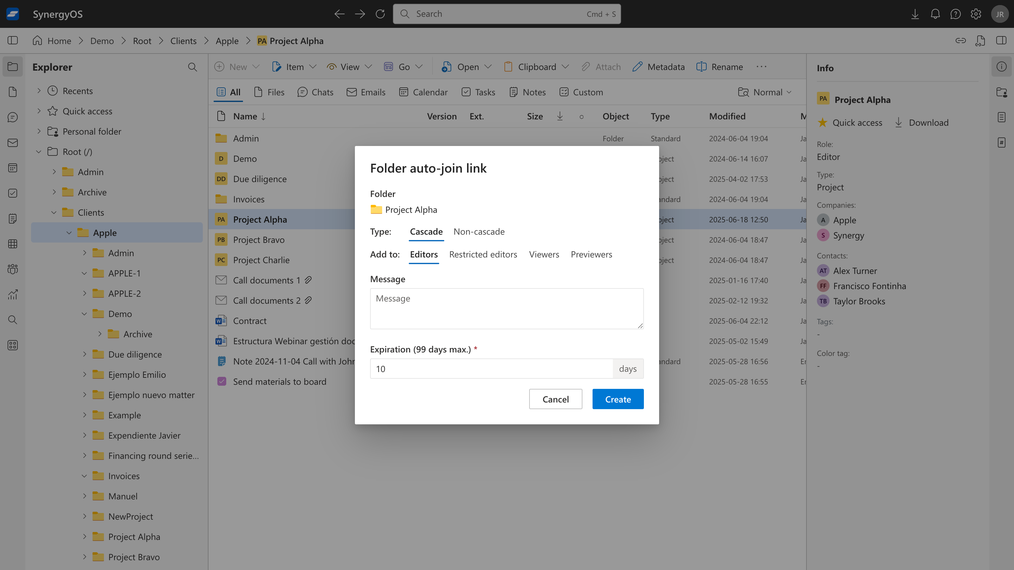Select Non-cascade link type
The height and width of the screenshot is (570, 1014).
(x=479, y=232)
